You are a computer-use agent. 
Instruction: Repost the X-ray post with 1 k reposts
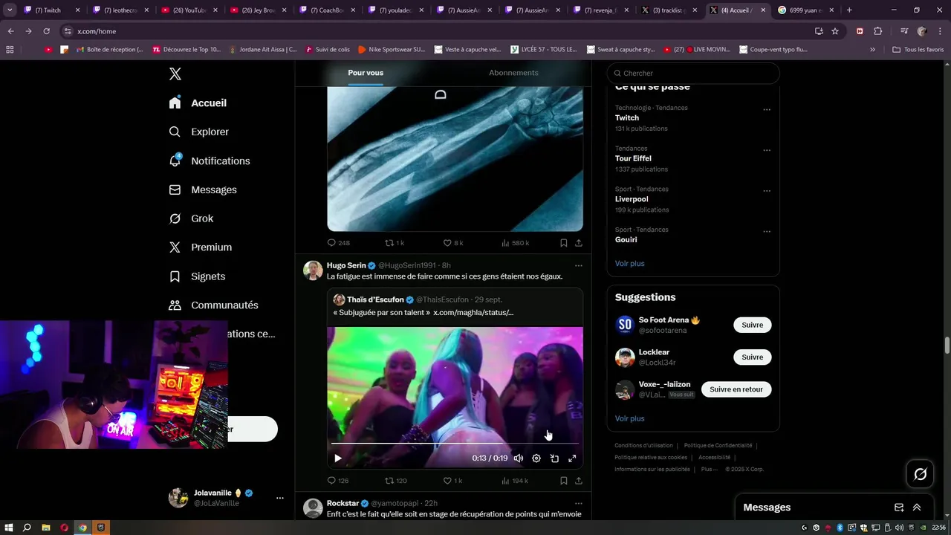[395, 243]
